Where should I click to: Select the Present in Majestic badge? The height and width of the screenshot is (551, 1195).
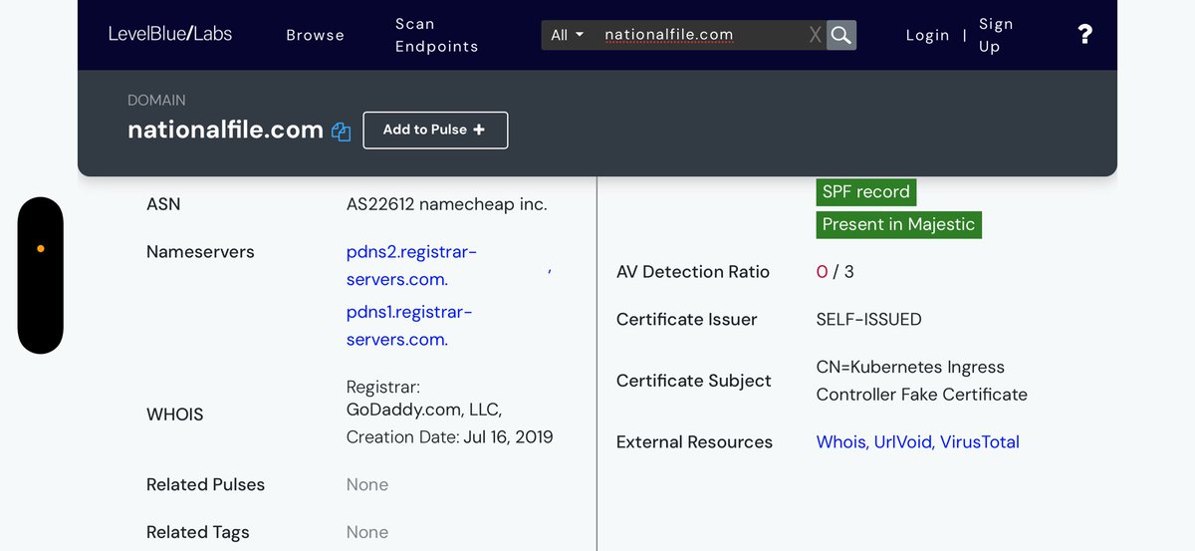click(x=898, y=224)
